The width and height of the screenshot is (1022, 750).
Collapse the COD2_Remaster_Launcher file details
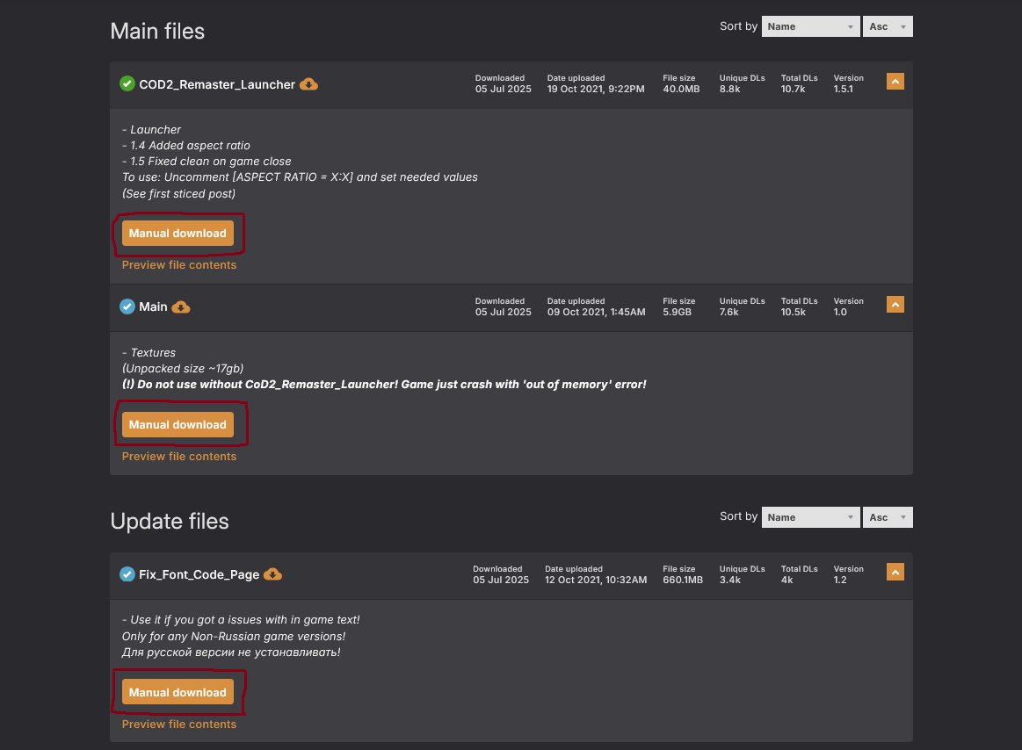895,82
